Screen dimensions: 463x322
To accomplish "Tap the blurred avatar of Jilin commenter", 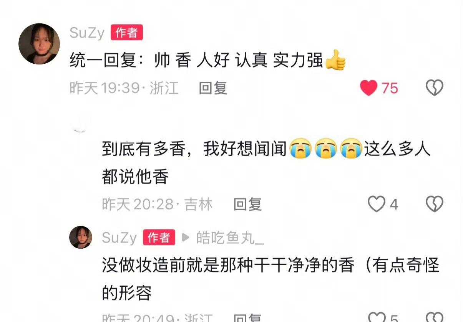I will pyautogui.click(x=81, y=123).
